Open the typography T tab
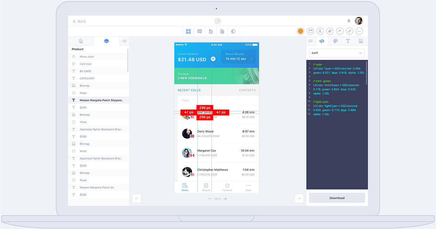Image resolution: width=436 pixels, height=229 pixels. pyautogui.click(x=348, y=41)
